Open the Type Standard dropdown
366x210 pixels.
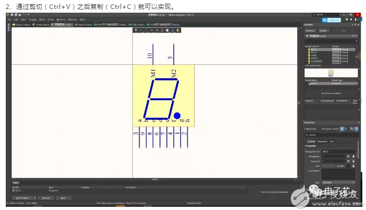pyautogui.click(x=339, y=183)
